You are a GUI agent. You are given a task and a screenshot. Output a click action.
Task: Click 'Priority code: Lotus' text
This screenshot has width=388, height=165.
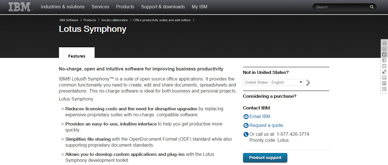click(269, 140)
